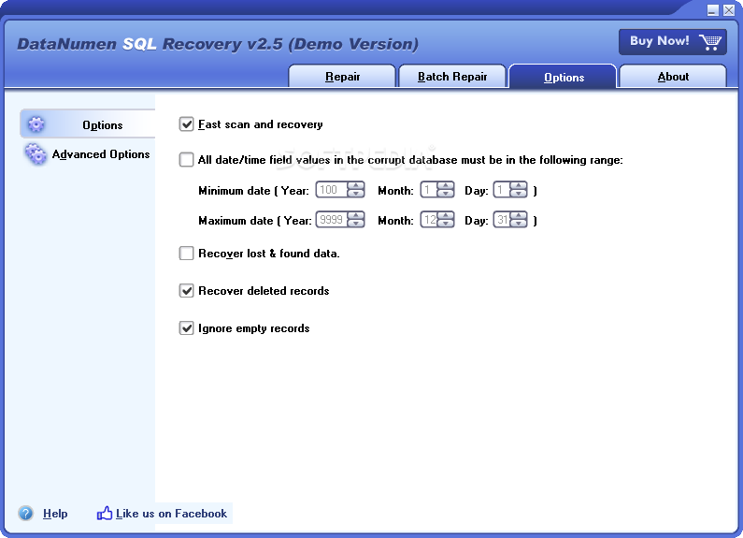This screenshot has width=743, height=538.
Task: Decrease Minimum date Day down arrow
Action: (x=519, y=194)
